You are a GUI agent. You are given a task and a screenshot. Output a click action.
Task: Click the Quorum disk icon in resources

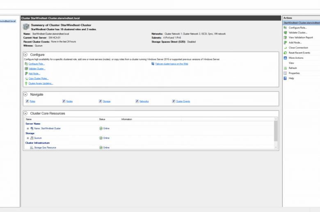pyautogui.click(x=32, y=138)
